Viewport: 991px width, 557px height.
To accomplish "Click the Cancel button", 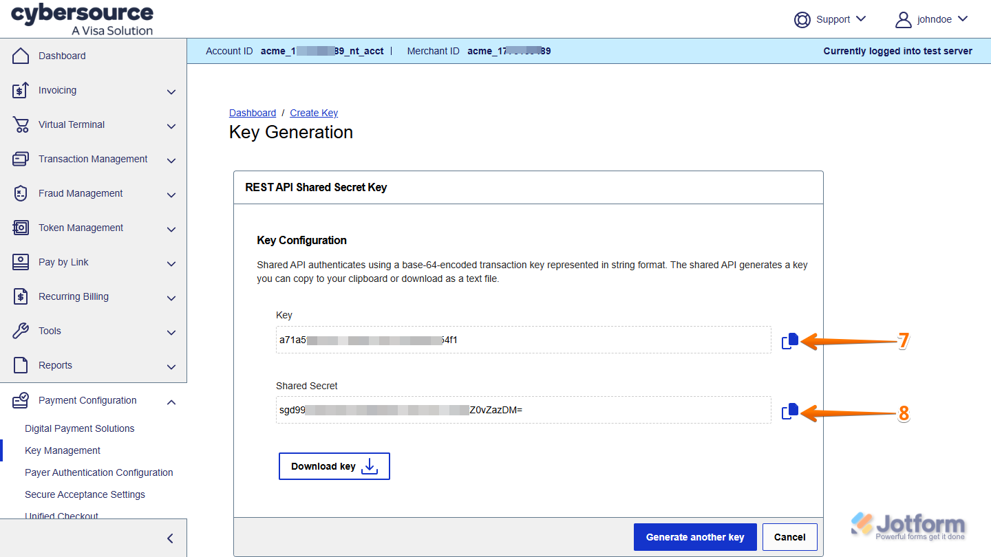I will pos(790,537).
